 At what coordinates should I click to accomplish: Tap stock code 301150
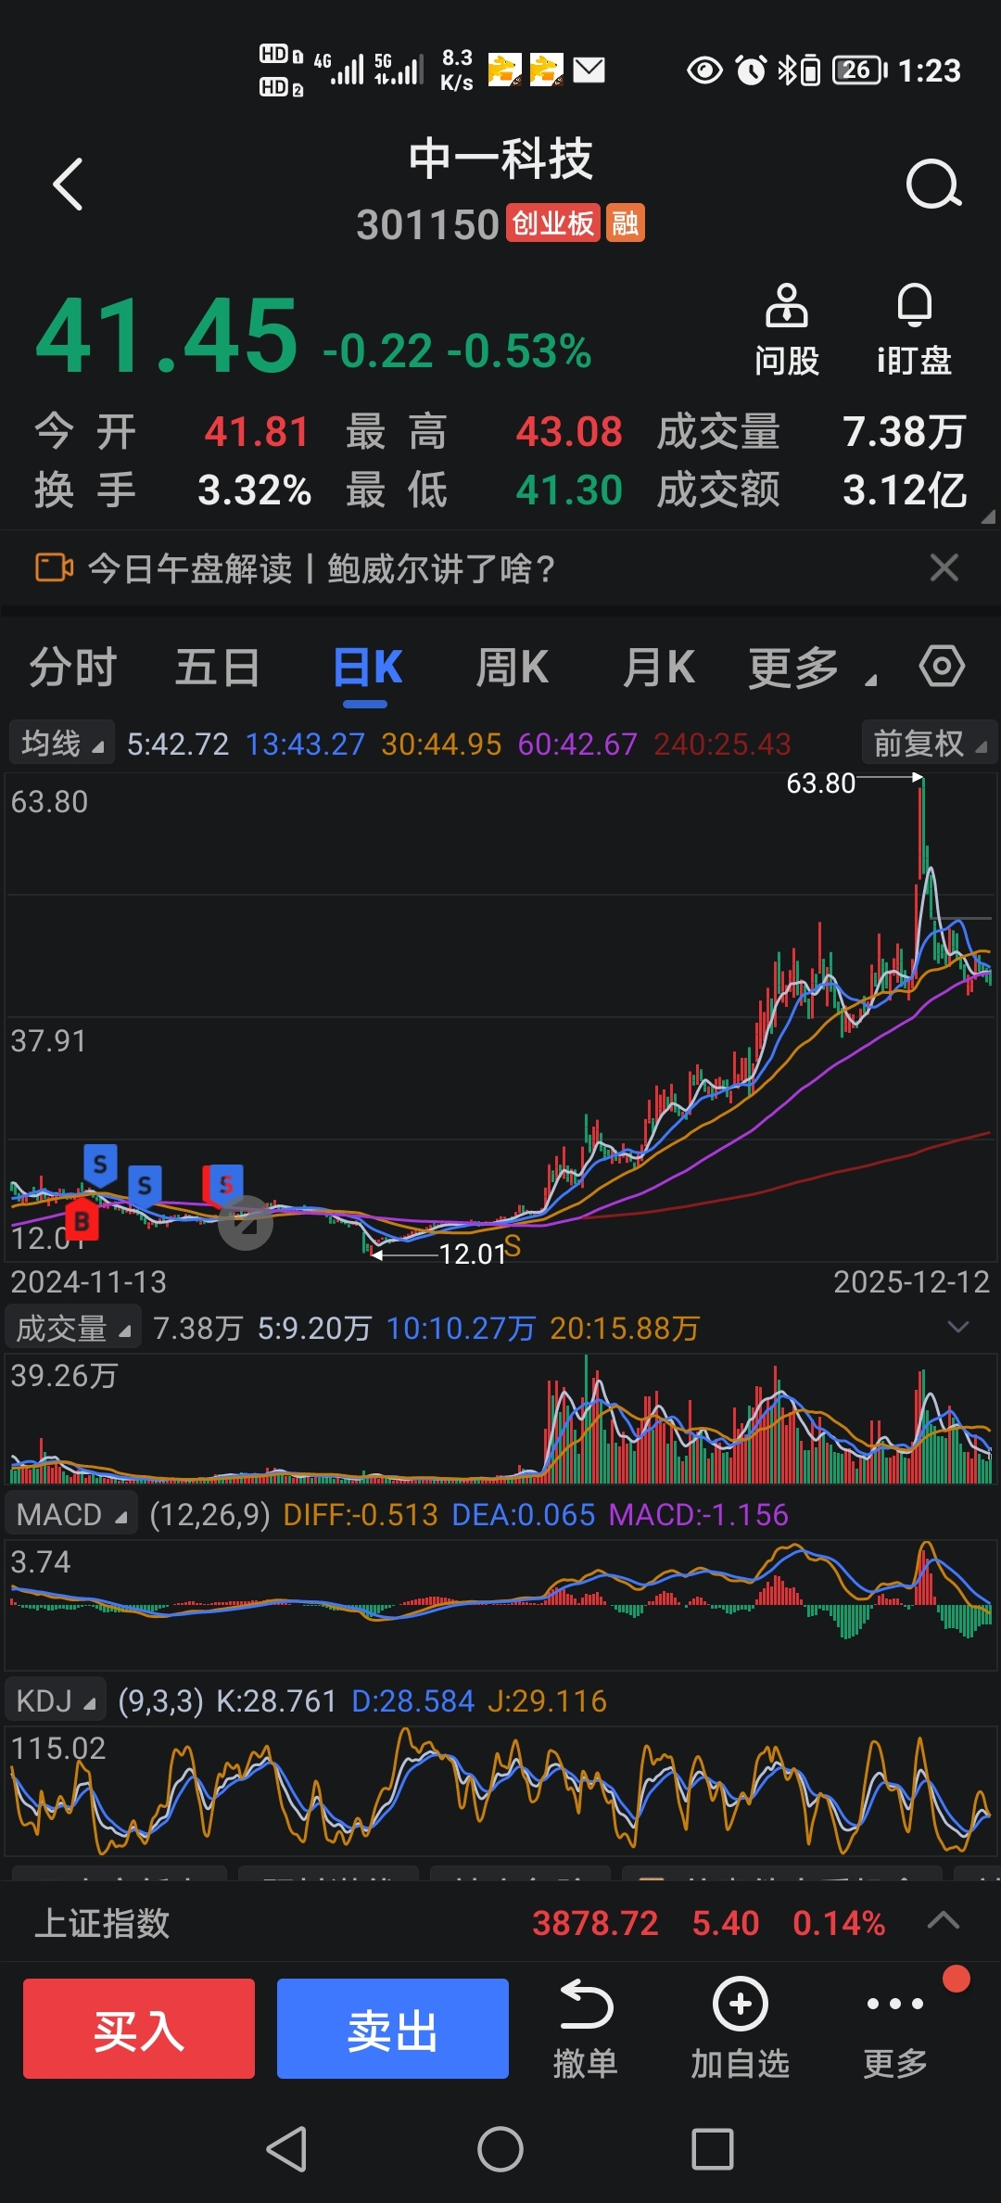(x=428, y=224)
